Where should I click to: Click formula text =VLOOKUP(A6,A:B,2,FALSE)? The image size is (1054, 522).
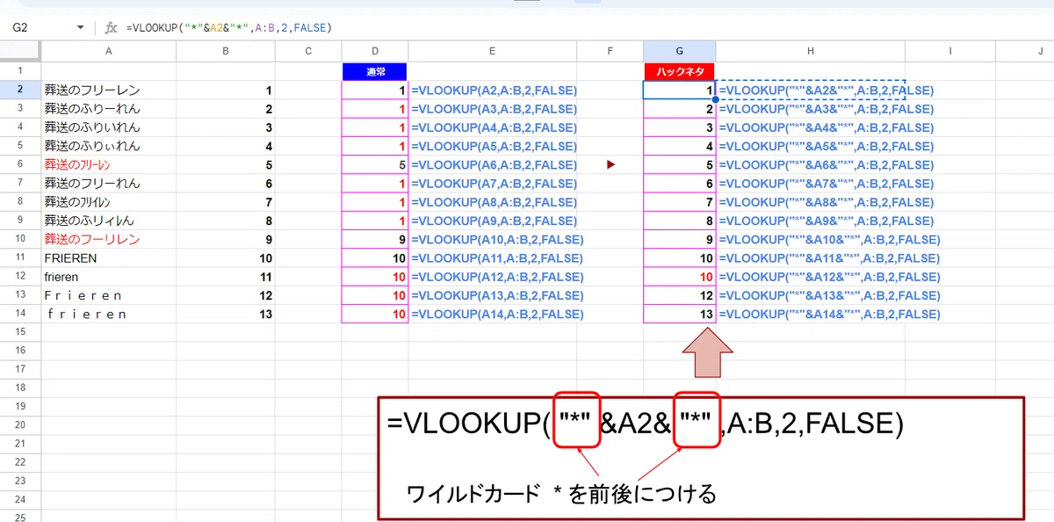pos(494,164)
